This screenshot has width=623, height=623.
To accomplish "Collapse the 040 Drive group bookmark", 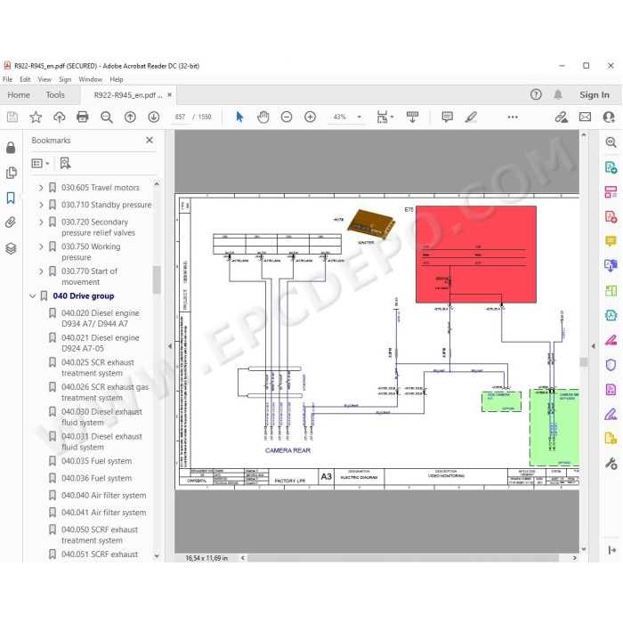I will tap(33, 296).
